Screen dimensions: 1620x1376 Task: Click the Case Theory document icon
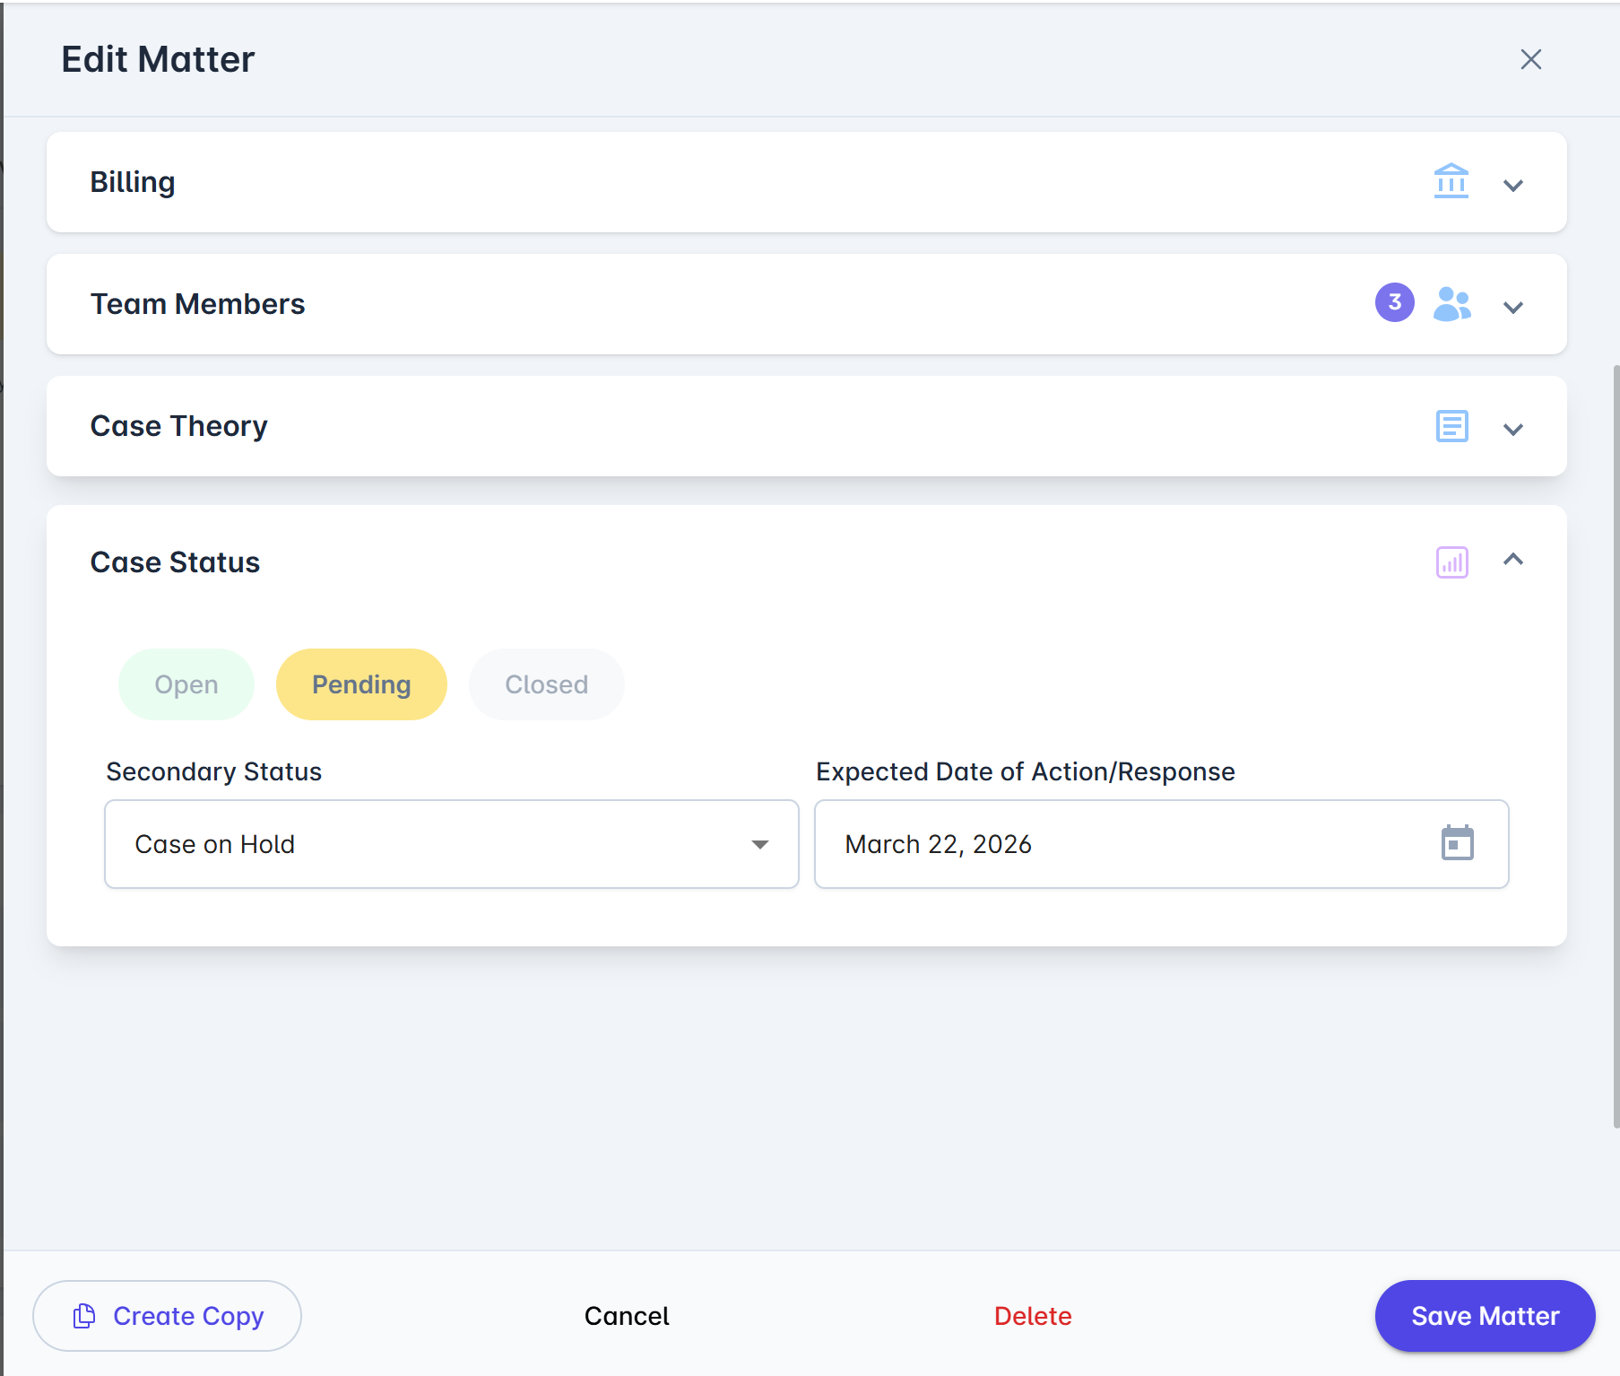(x=1451, y=426)
